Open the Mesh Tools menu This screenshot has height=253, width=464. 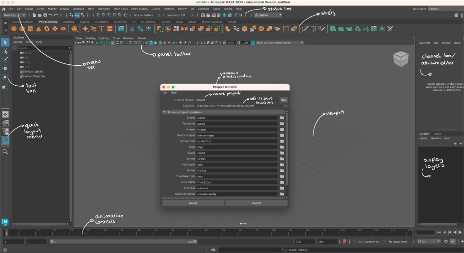click(x=120, y=9)
